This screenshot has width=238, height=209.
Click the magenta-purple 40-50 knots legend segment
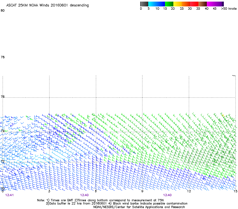tap(215, 4)
